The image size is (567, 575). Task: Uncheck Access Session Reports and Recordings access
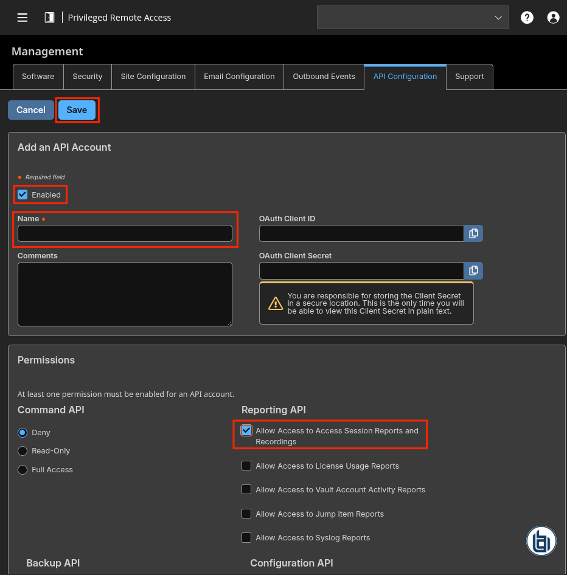(x=246, y=430)
